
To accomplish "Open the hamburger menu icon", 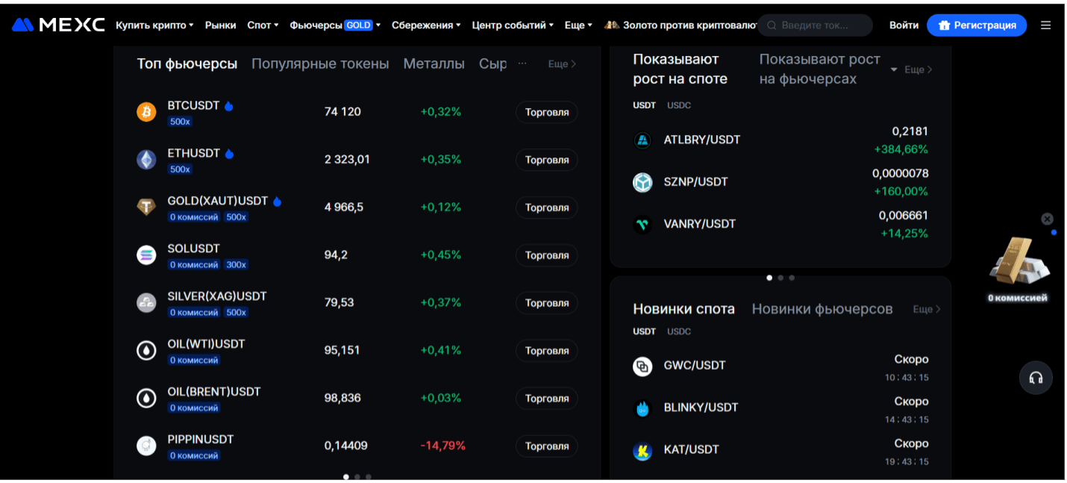I will click(x=1045, y=25).
